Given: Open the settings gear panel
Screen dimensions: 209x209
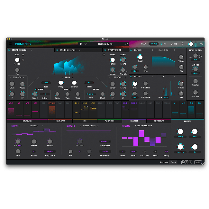Looking at the screenshot, I should (x=202, y=44).
